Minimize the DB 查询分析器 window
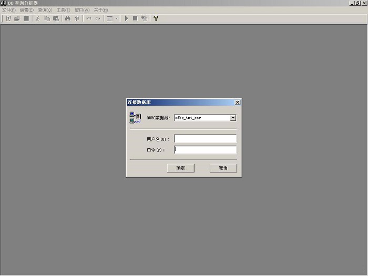 click(352, 3)
